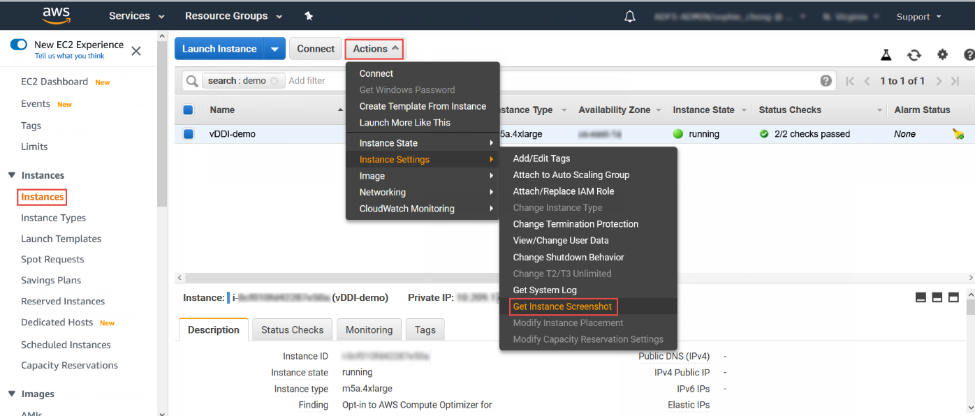Switch to bottom-pane layout icon
This screenshot has height=416, width=975.
pos(953,297)
